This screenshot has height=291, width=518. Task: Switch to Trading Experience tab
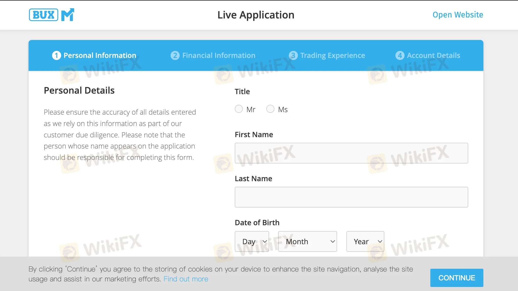(333, 55)
